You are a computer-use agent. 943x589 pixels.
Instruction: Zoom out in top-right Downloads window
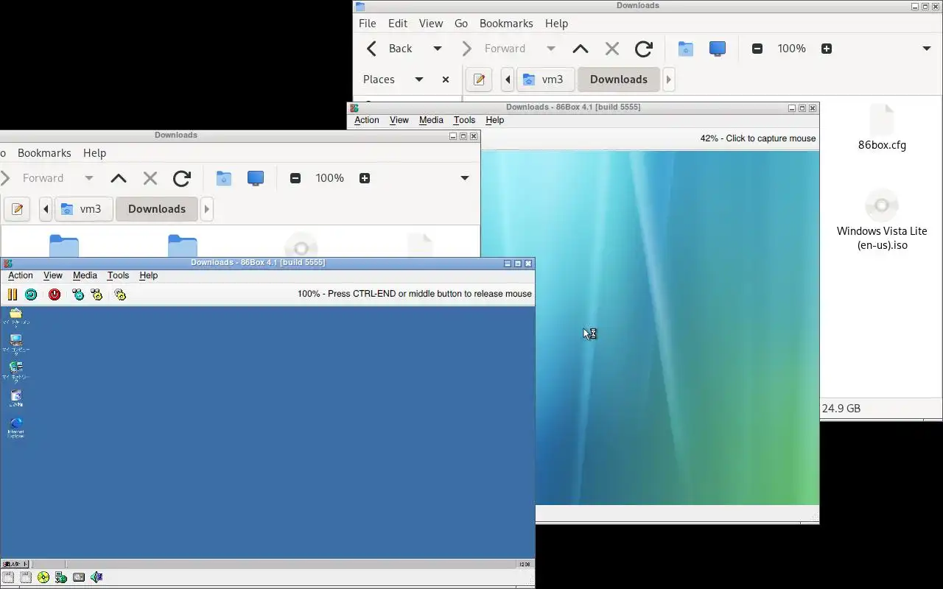tap(757, 49)
